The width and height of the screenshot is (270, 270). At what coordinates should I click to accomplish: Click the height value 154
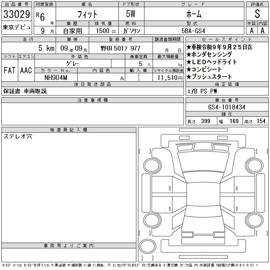point(261,121)
